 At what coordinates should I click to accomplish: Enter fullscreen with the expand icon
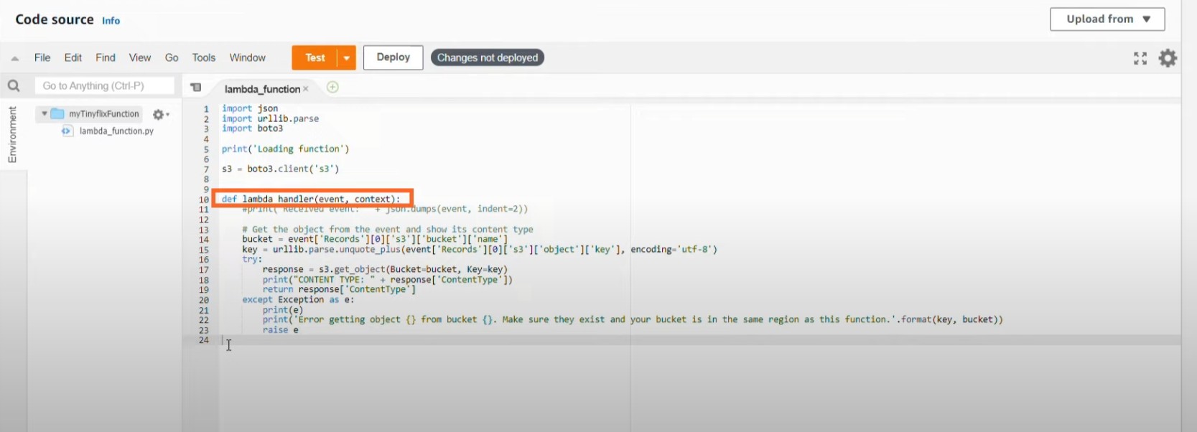tap(1140, 58)
